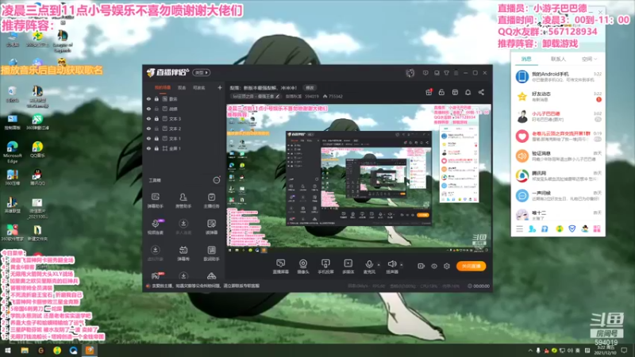Open the 验证消息 item in QQ

[x=559, y=155]
